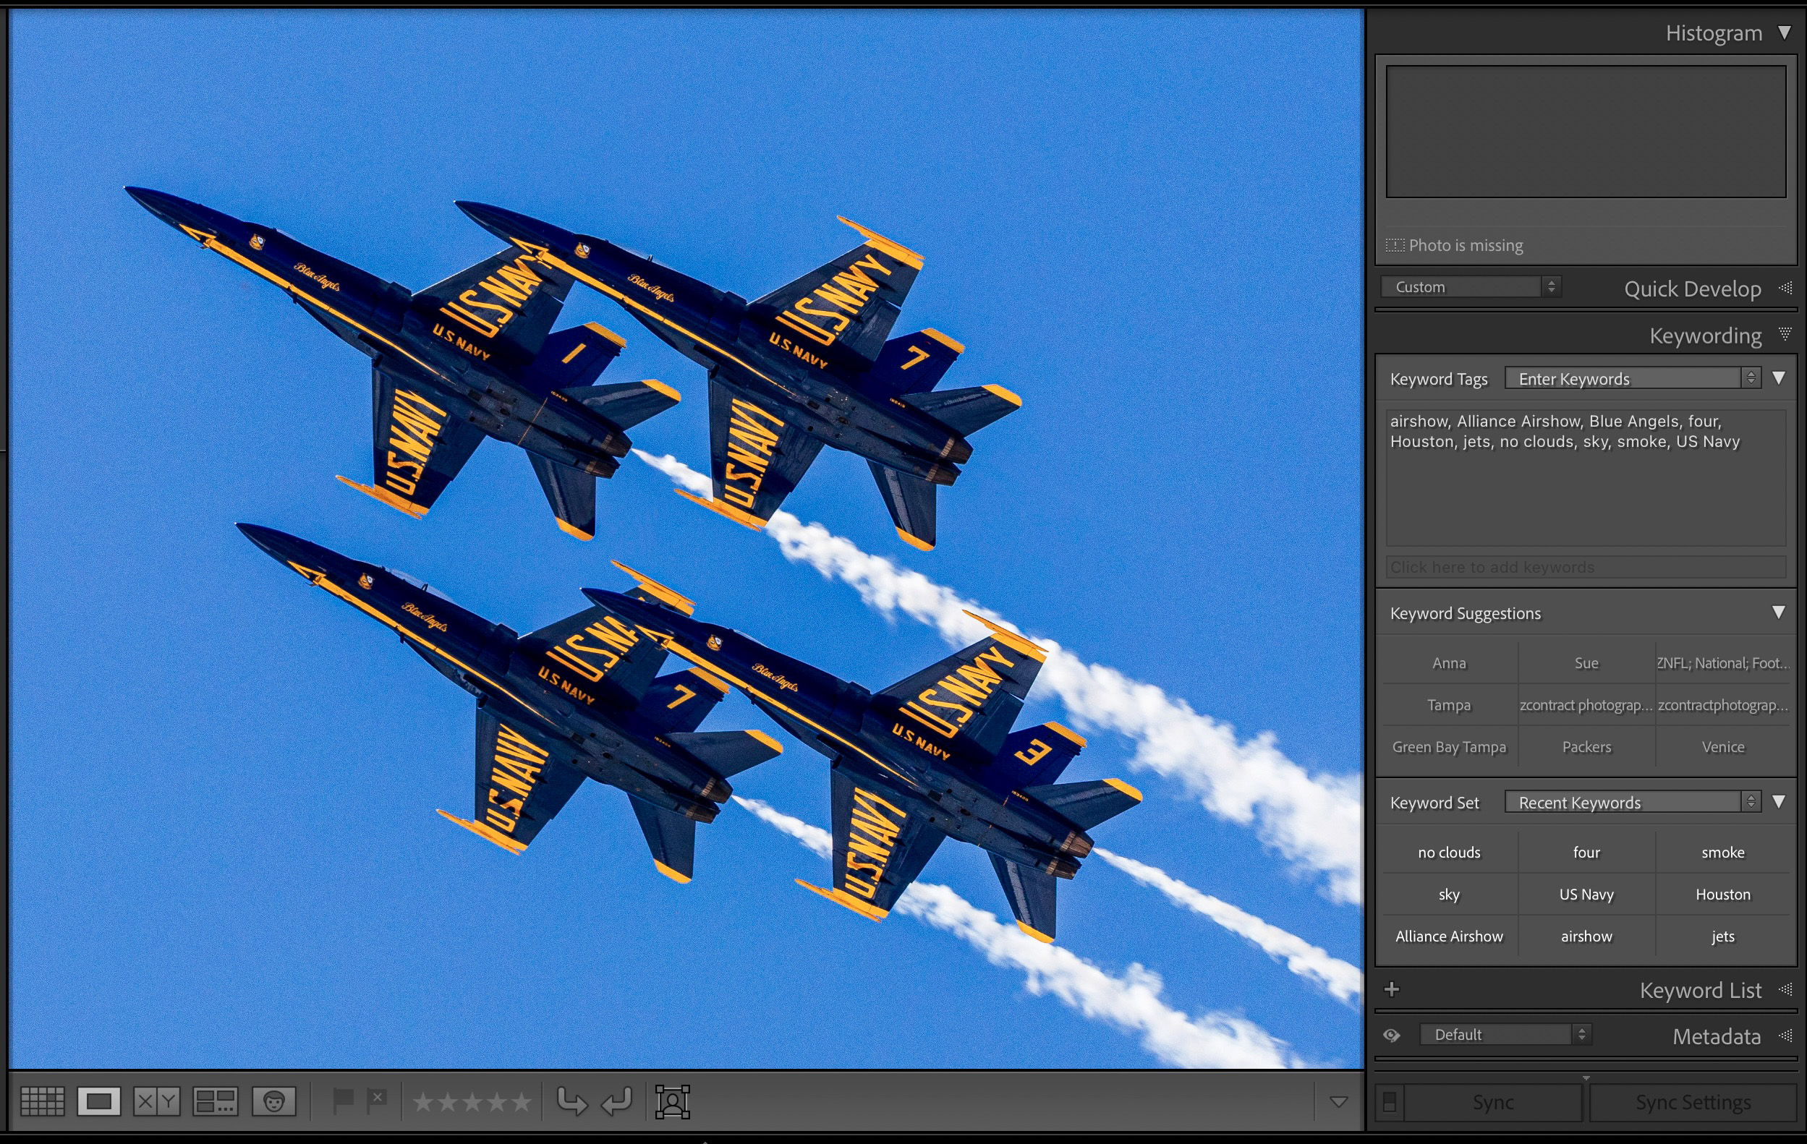Click 'Photo is missing' indicator
Image resolution: width=1807 pixels, height=1144 pixels.
[1453, 245]
